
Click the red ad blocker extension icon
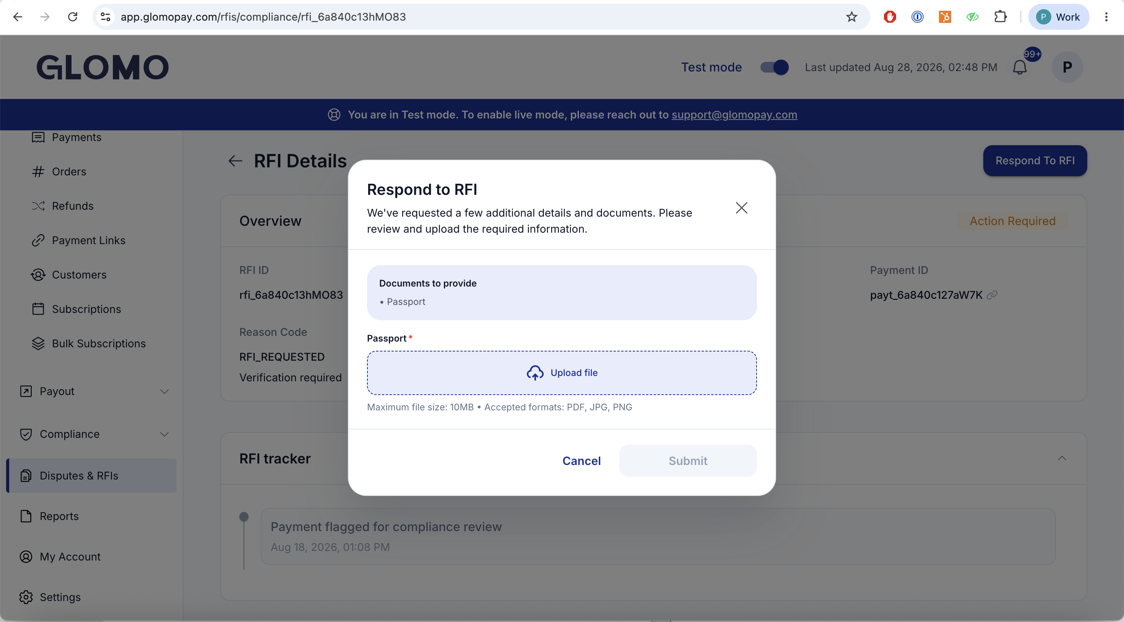pos(890,17)
